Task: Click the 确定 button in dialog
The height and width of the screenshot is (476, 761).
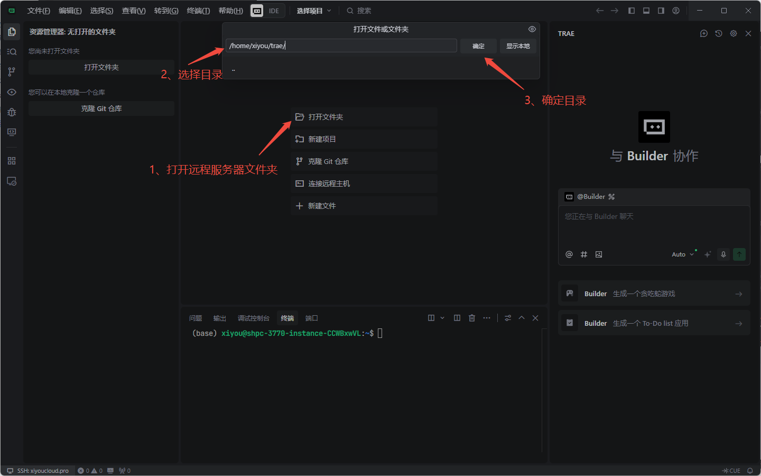Action: coord(478,46)
